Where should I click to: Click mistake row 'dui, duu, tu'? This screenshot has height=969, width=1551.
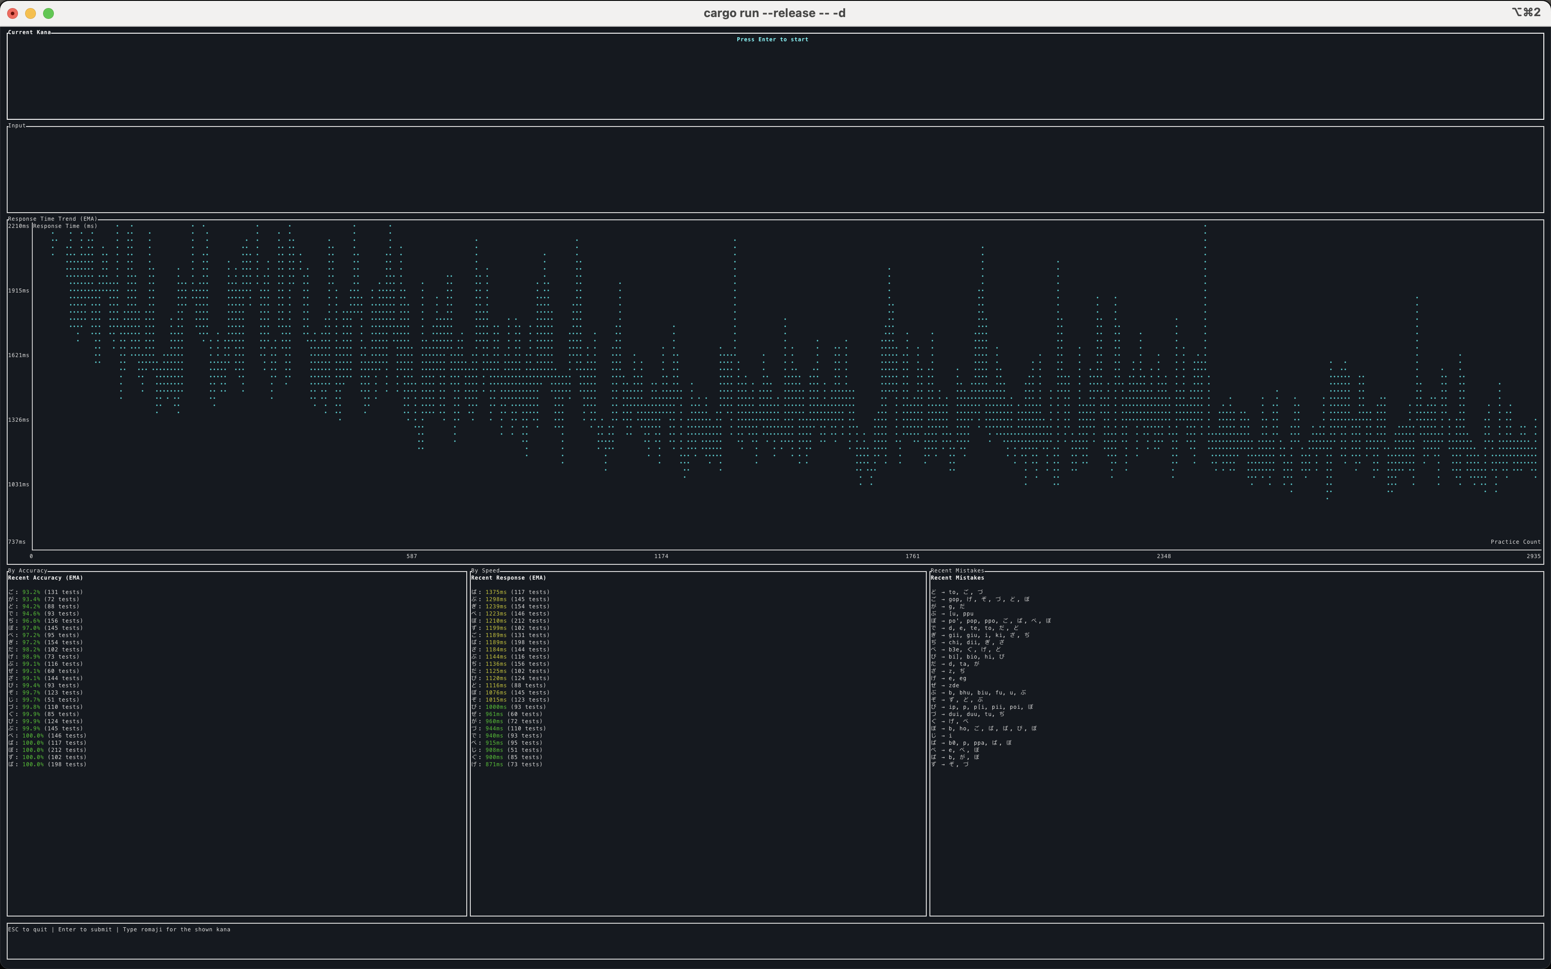click(x=968, y=714)
